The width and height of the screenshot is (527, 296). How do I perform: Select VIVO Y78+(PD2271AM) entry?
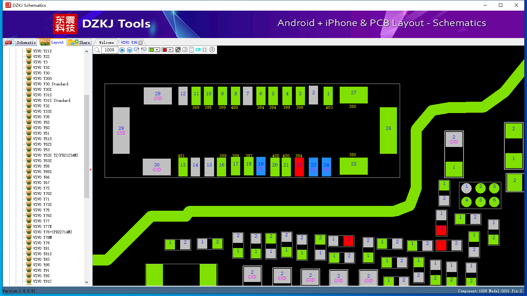tap(52, 232)
